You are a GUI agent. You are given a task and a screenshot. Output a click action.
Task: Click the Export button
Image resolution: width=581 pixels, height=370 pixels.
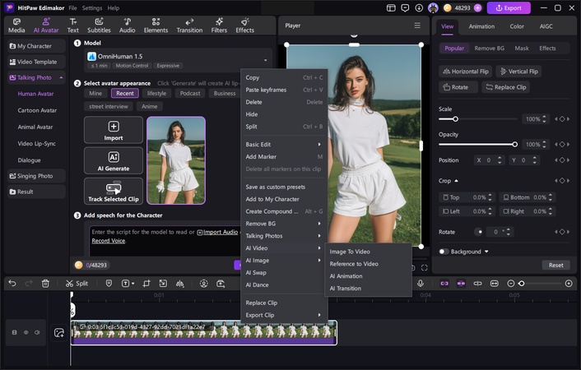509,7
